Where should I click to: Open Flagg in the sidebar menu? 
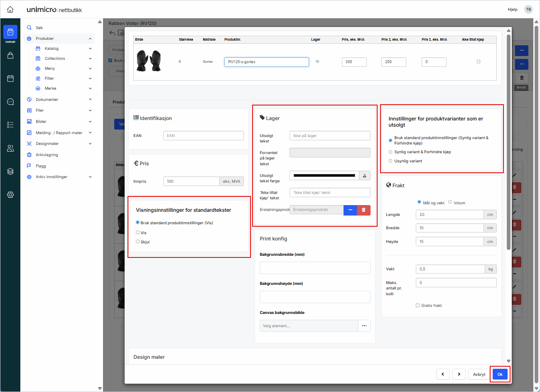click(x=41, y=166)
